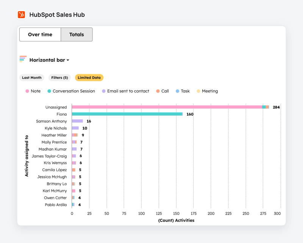The width and height of the screenshot is (303, 243).
Task: Click the Owen Cotter axis label
Action: (x=55, y=198)
